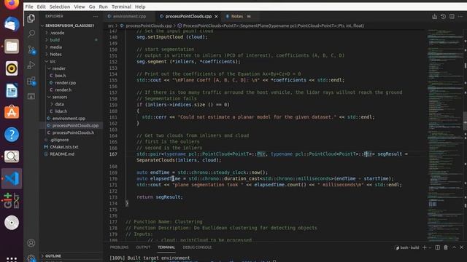Open box.h in the explorer
The height and width of the screenshot is (262, 467).
pos(61,76)
